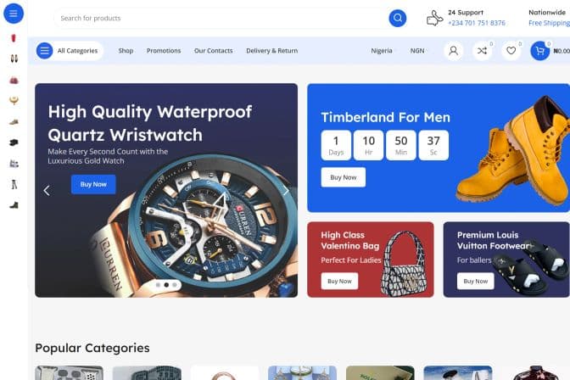Show the previous slide with the left arrow
570x380 pixels.
[x=47, y=191]
